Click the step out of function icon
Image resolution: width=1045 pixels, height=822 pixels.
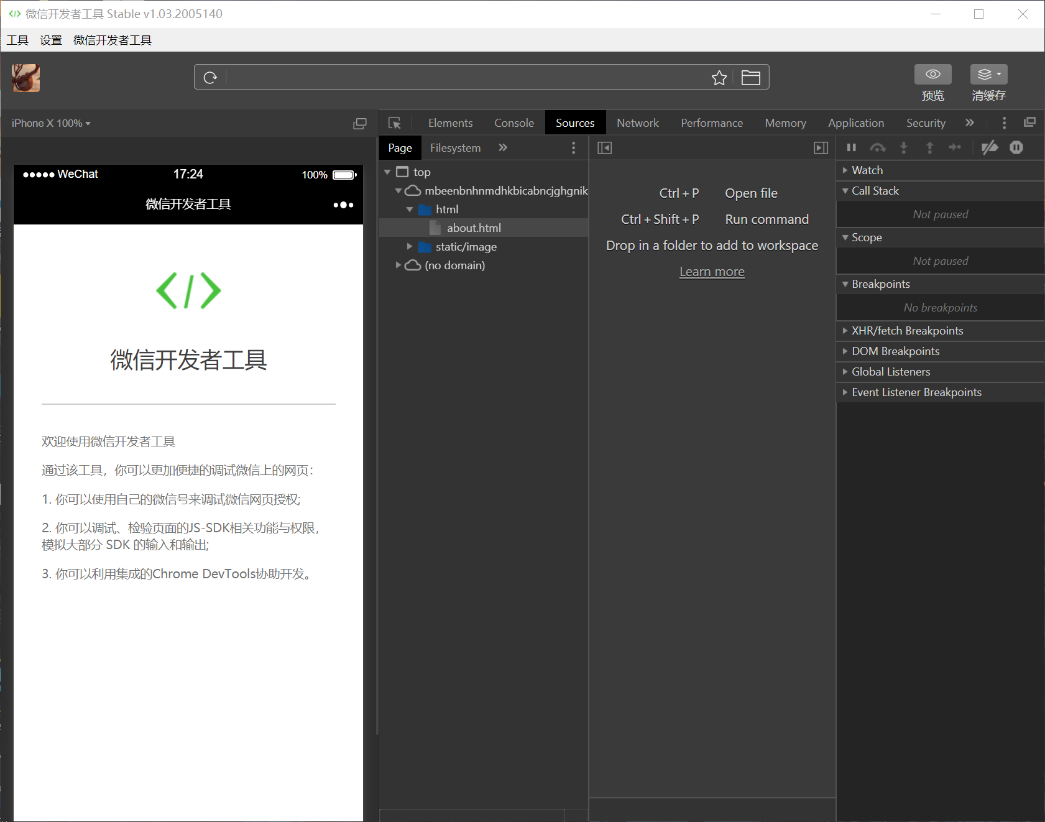[929, 147]
